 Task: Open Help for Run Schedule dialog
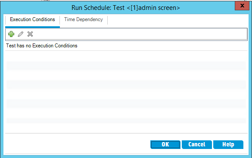228,145
